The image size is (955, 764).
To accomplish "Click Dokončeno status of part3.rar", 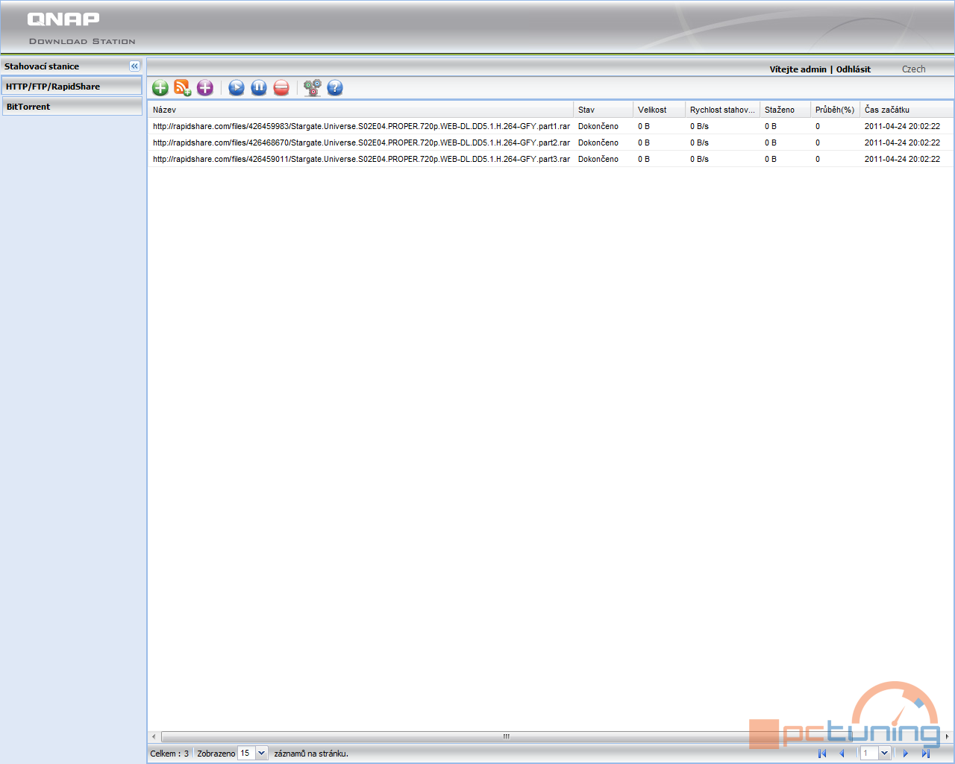I will click(x=598, y=159).
